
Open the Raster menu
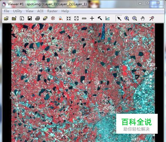click(52, 11)
